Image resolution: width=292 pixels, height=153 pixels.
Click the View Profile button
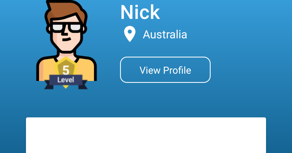point(165,70)
